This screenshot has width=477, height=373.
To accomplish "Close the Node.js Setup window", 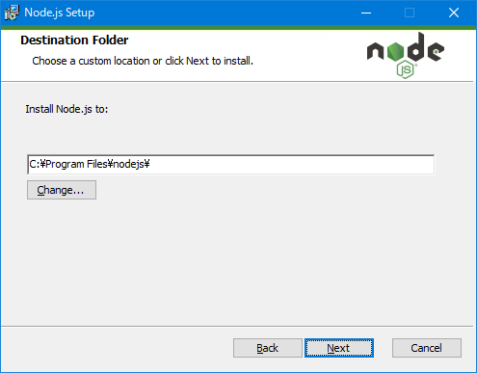I will 454,13.
